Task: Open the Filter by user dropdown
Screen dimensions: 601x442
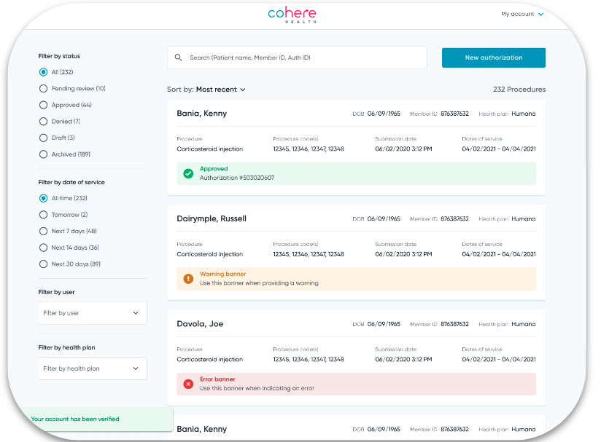Action: click(93, 313)
